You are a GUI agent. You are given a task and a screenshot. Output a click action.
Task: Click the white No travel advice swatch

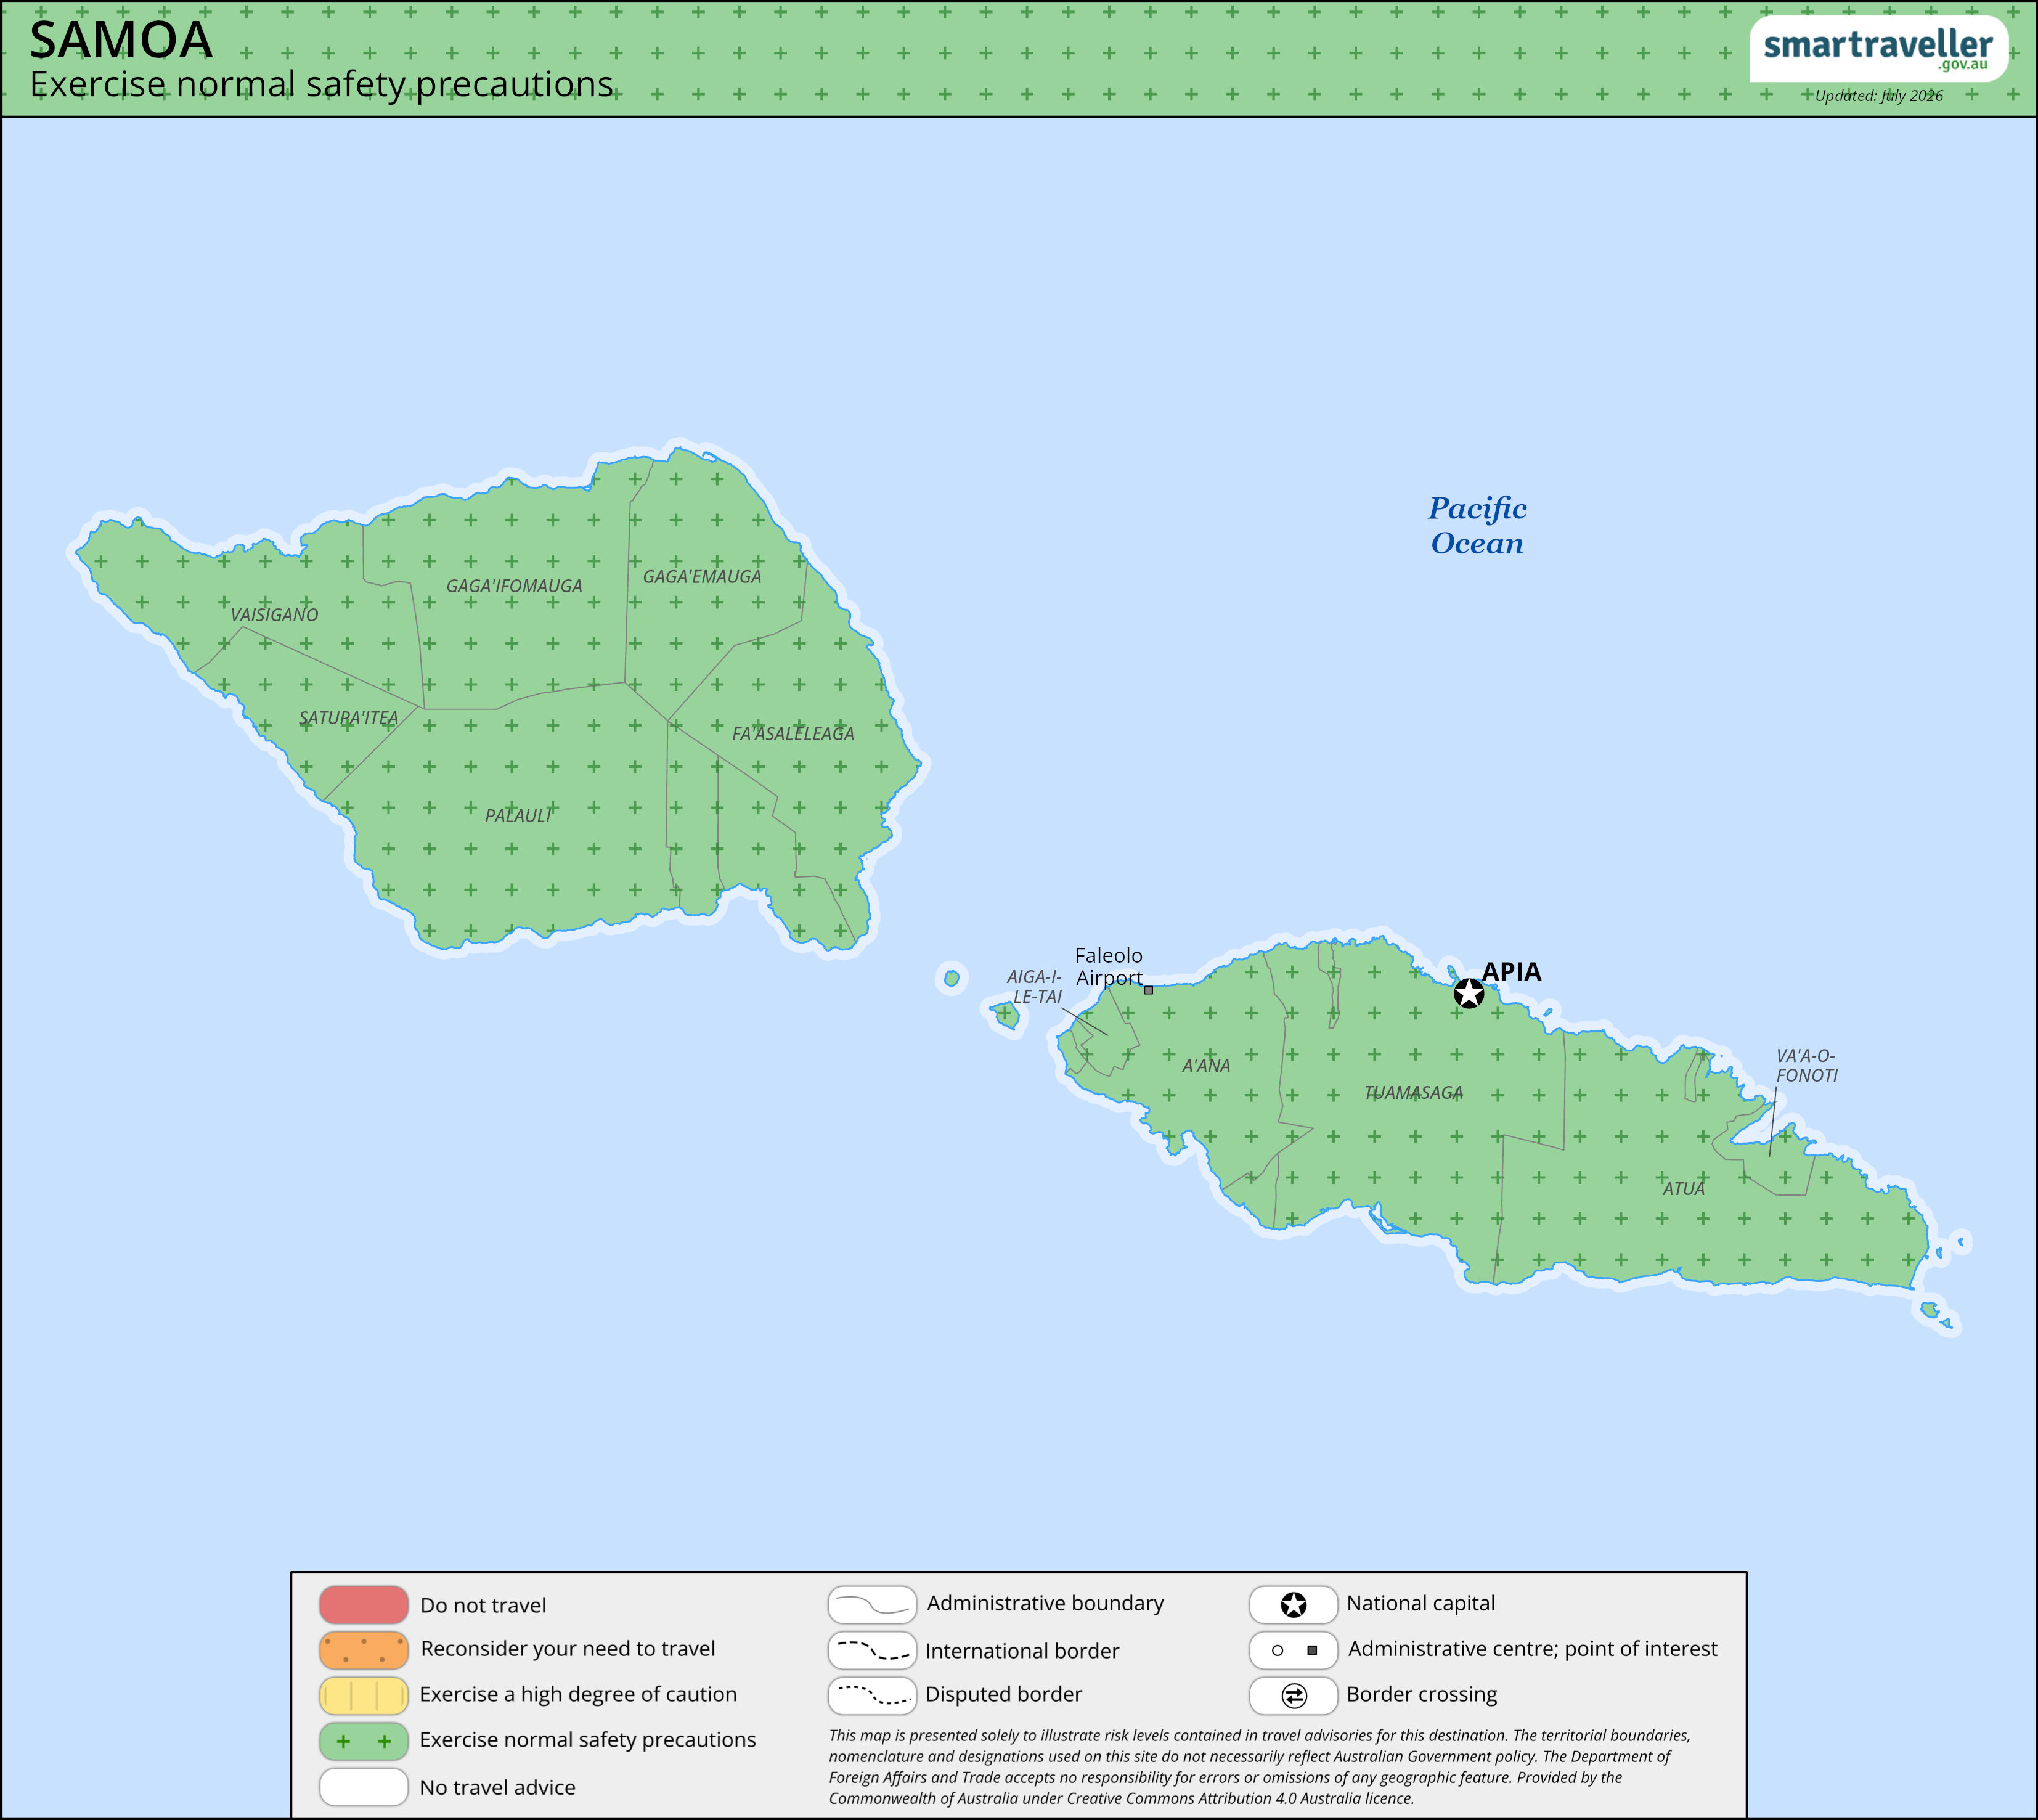click(x=364, y=1787)
